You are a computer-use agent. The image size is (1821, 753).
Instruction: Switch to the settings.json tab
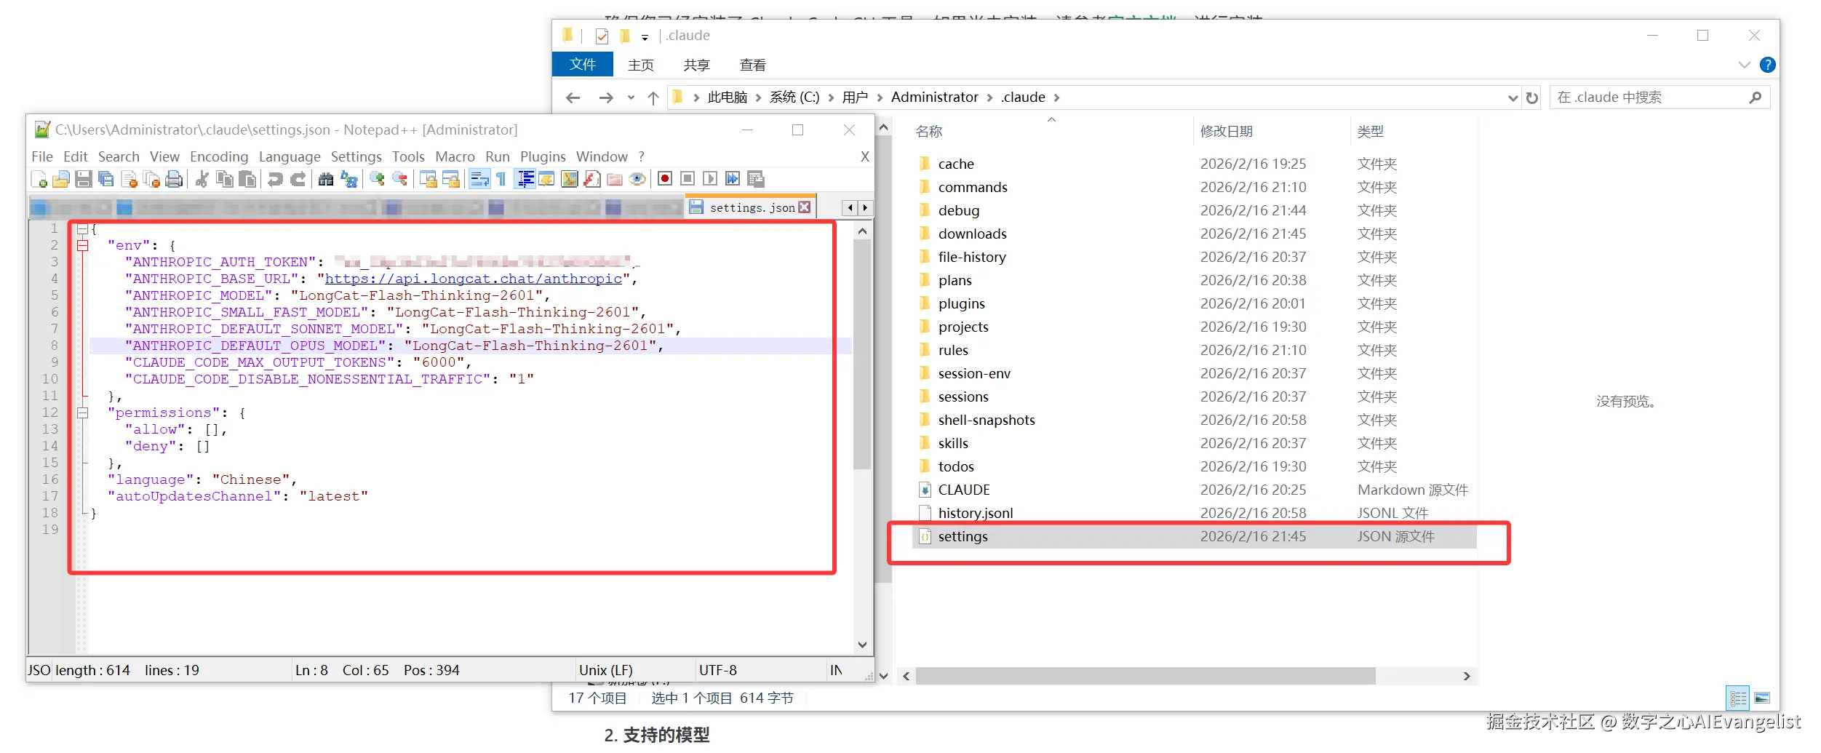pyautogui.click(x=752, y=208)
